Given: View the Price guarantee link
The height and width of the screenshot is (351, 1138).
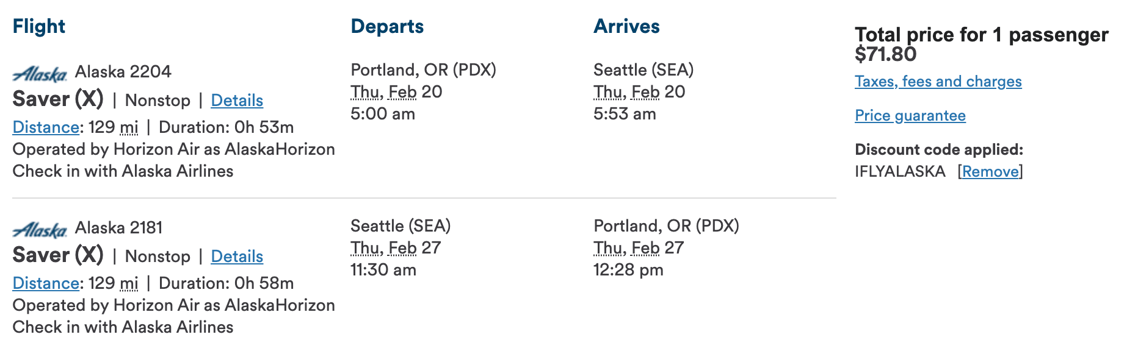Looking at the screenshot, I should [x=910, y=116].
